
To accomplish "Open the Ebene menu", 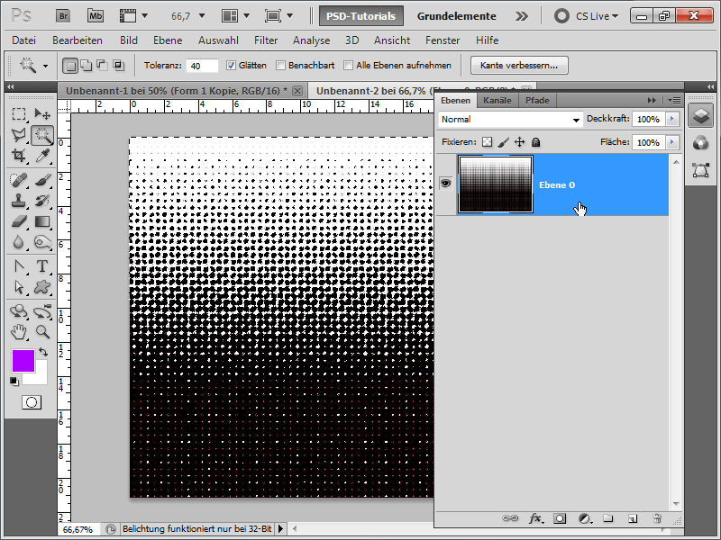I will click(x=168, y=40).
